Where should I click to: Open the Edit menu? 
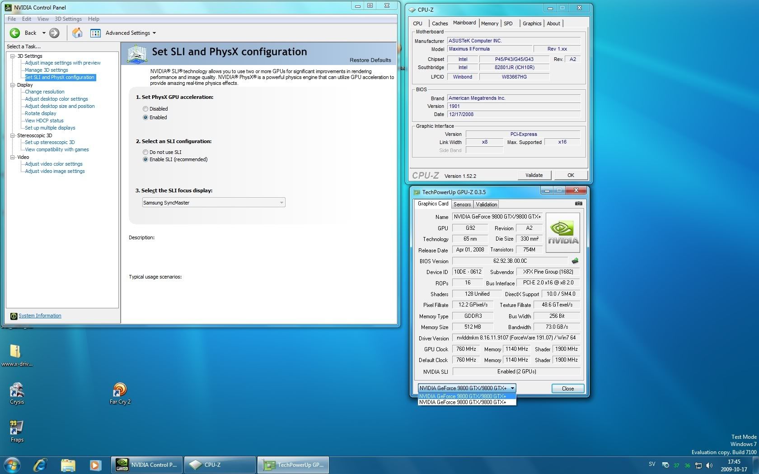(27, 19)
